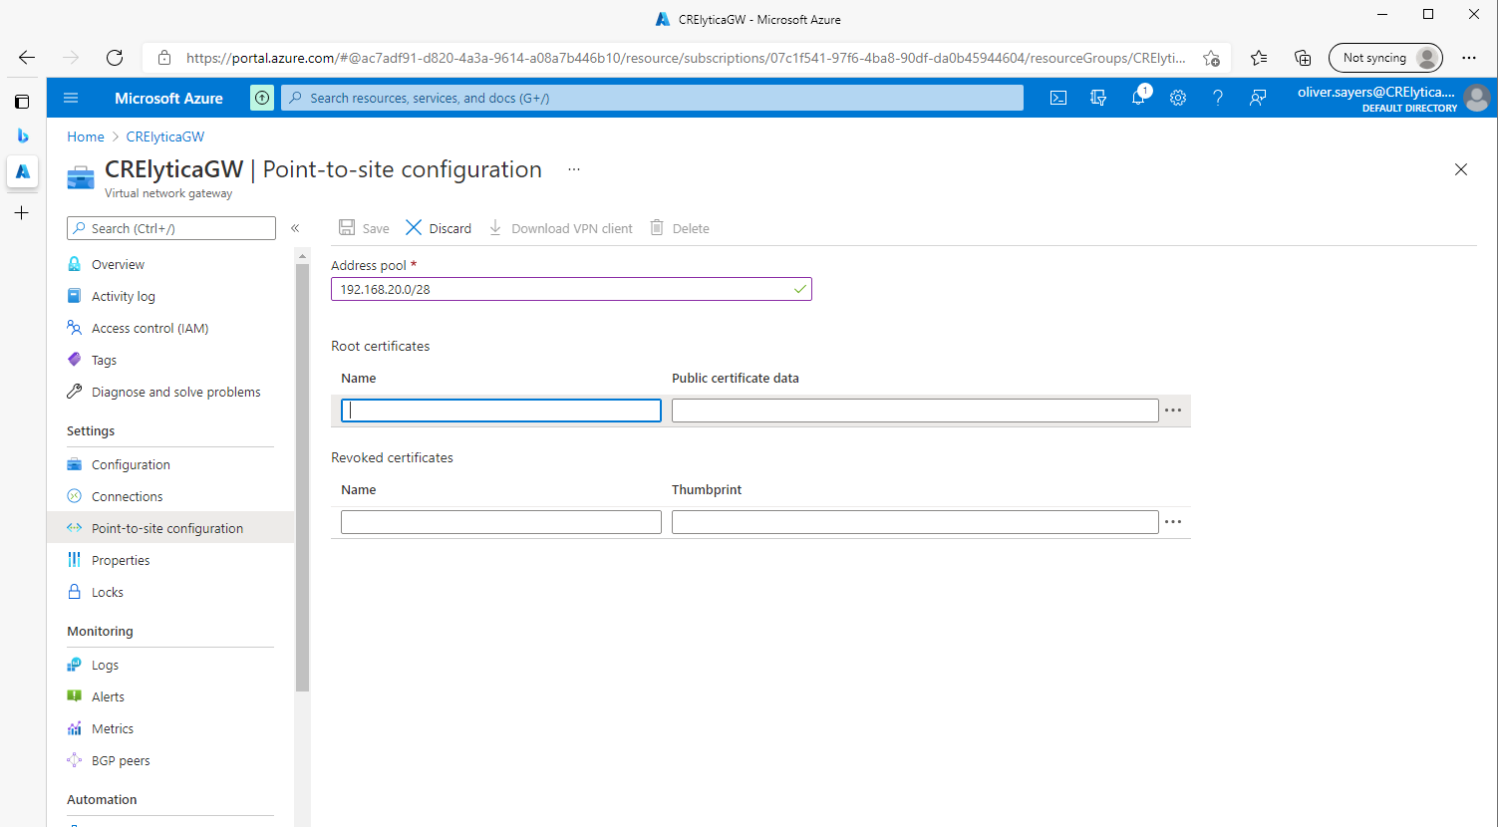The width and height of the screenshot is (1498, 827).
Task: Click the Public certificate data field
Action: (x=915, y=411)
